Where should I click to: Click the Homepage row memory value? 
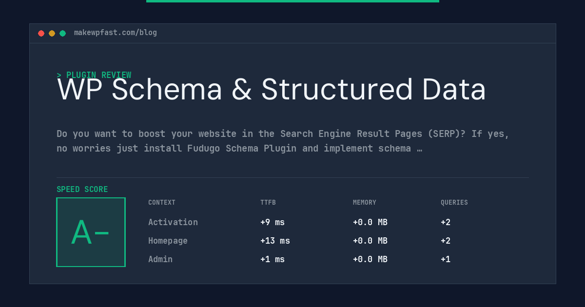[370, 241]
